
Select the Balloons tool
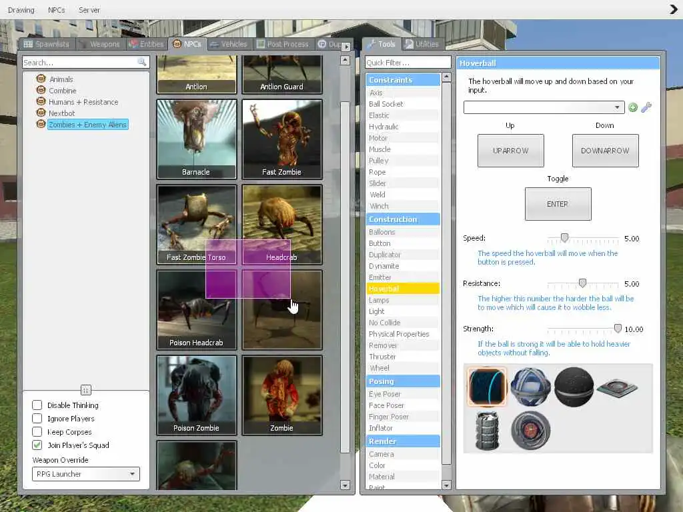pos(403,232)
